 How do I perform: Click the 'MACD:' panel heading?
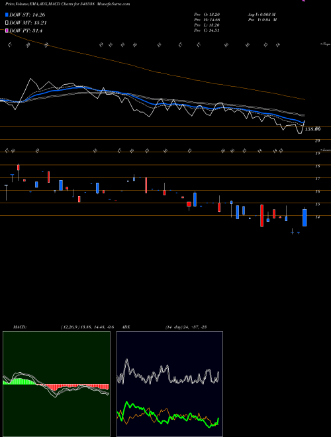pyautogui.click(x=20, y=327)
